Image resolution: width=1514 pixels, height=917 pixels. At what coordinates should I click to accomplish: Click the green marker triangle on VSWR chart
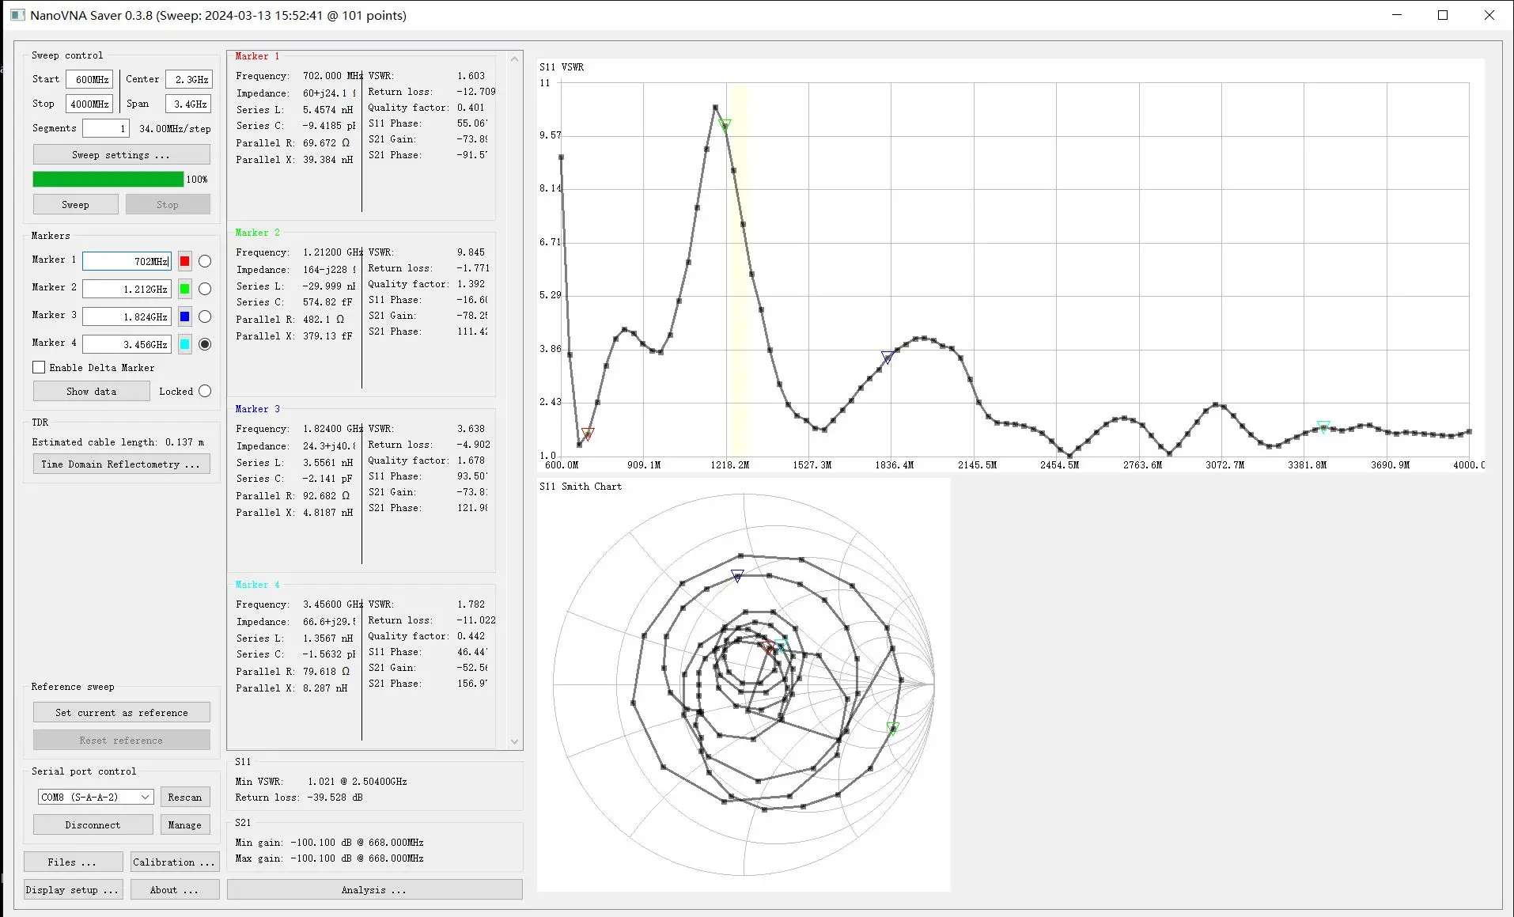point(725,125)
